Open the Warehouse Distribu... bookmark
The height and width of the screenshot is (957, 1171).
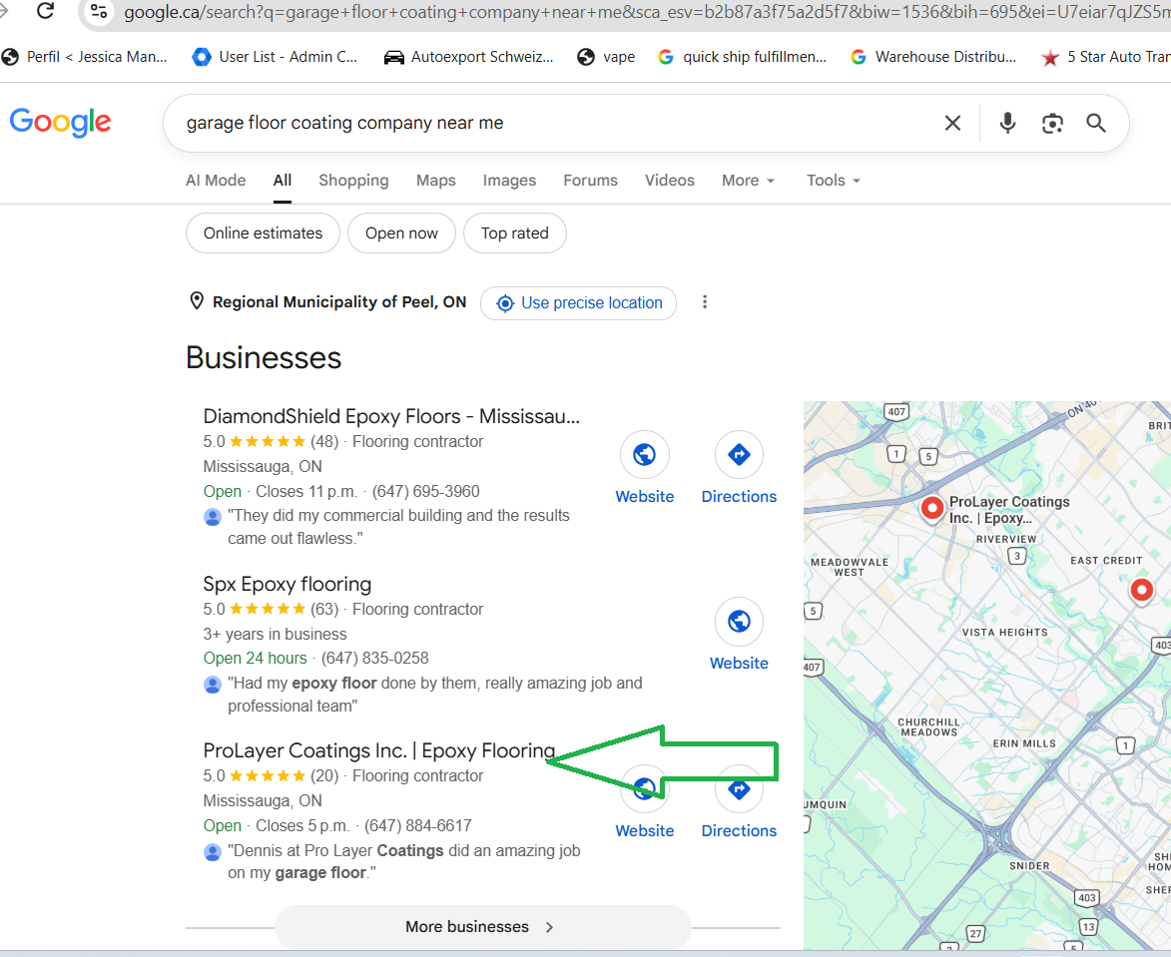(x=933, y=57)
